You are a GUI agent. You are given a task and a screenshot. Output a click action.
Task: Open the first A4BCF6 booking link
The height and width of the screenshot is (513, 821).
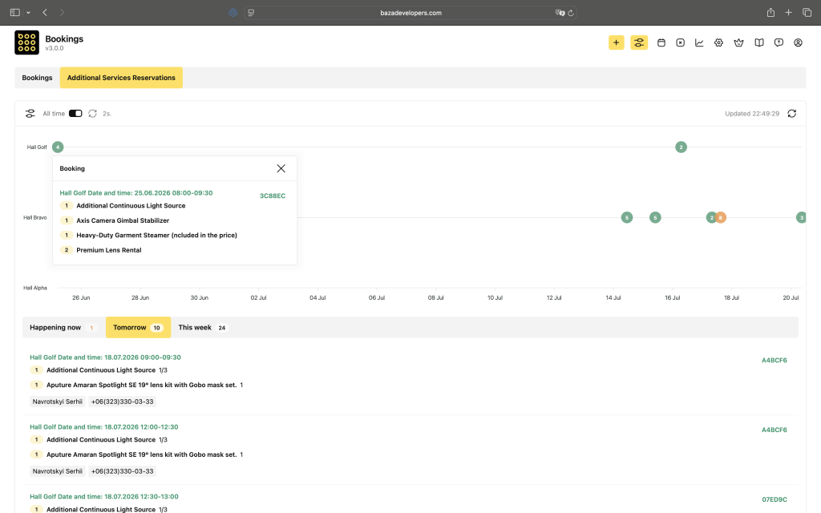pyautogui.click(x=774, y=360)
